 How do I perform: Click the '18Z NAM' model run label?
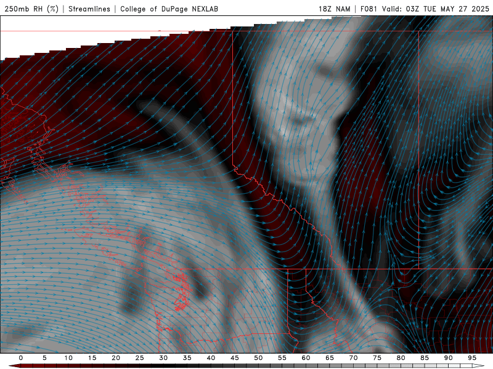pos(334,9)
